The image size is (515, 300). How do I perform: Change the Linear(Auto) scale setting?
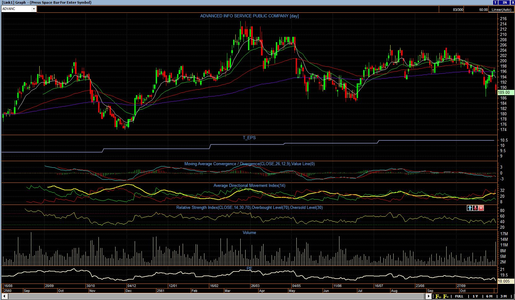pos(501,10)
